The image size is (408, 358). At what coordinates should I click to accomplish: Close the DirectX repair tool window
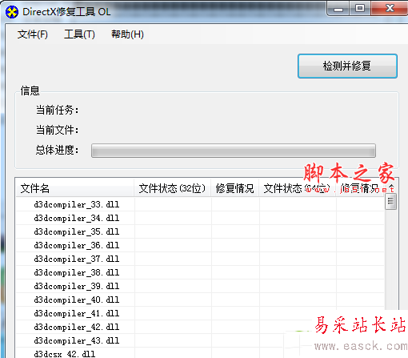[390, 9]
